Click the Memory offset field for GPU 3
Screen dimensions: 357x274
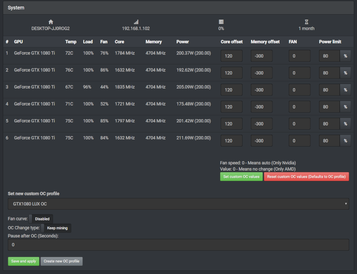262,90
